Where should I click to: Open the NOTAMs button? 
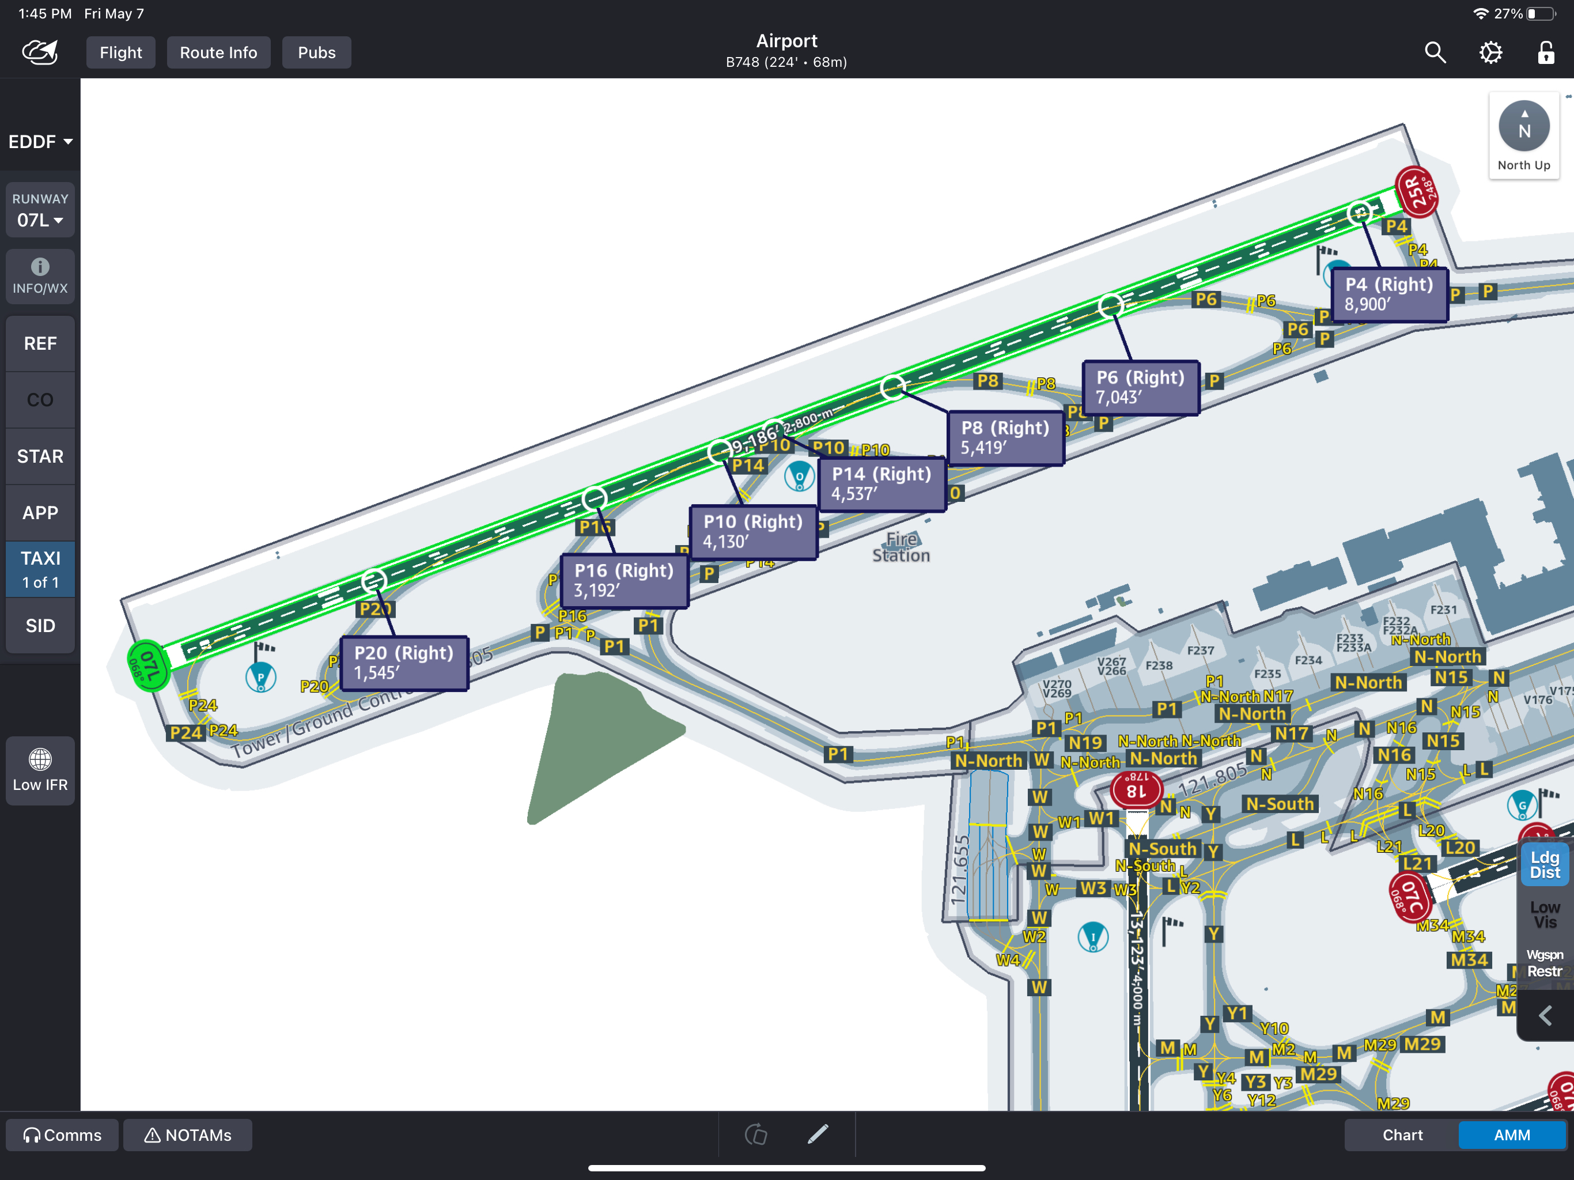click(x=188, y=1134)
